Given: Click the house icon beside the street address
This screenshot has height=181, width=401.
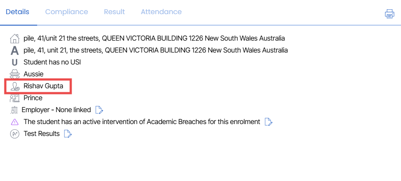Looking at the screenshot, I should [x=15, y=38].
